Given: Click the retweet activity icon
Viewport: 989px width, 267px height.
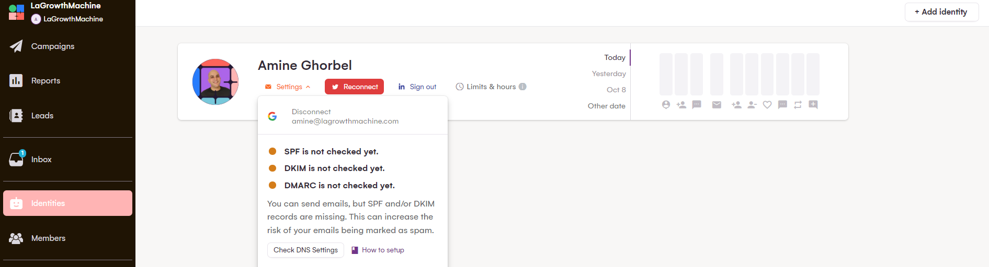Looking at the screenshot, I should point(798,105).
